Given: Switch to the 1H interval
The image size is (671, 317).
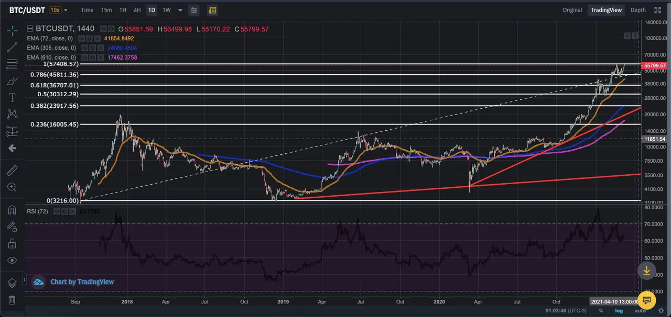Looking at the screenshot, I should pyautogui.click(x=123, y=10).
